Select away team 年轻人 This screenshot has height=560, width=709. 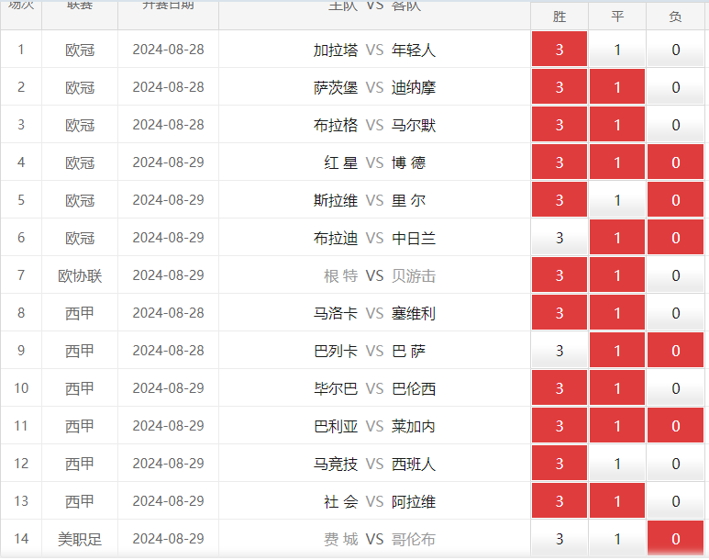[x=414, y=50]
